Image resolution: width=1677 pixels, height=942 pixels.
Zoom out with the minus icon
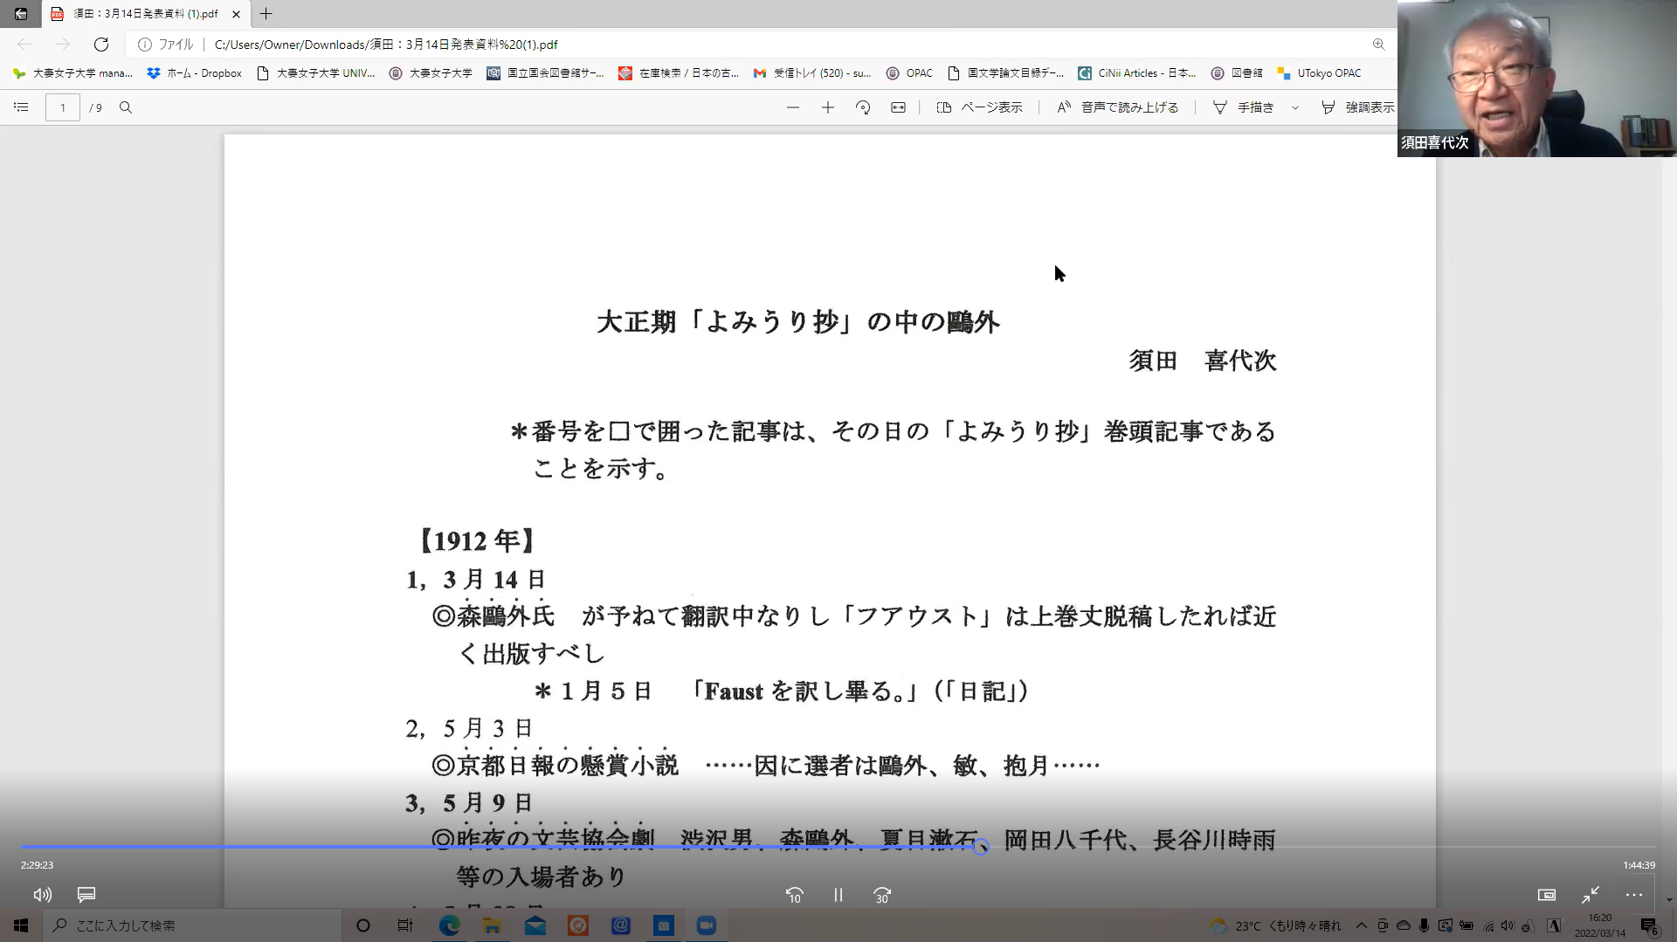pos(793,107)
